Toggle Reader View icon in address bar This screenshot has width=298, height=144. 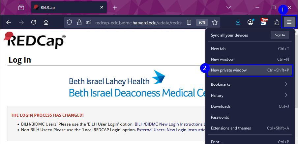point(189,22)
